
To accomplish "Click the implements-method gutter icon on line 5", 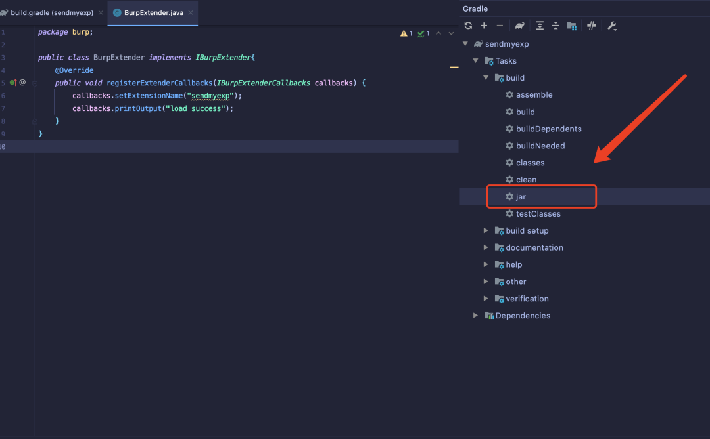I will tap(12, 83).
